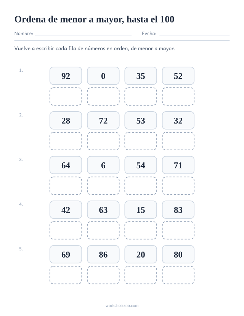Select the number box showing 69
The width and height of the screenshot is (244, 316).
(66, 254)
